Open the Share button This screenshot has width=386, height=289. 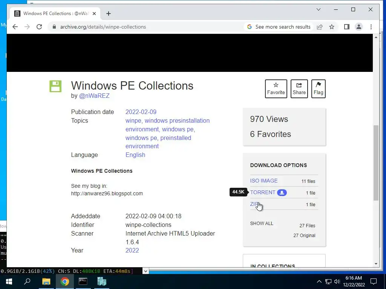click(x=299, y=89)
